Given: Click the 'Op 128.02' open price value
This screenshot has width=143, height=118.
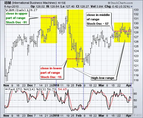Looking at the screenshot, I should (38, 7).
